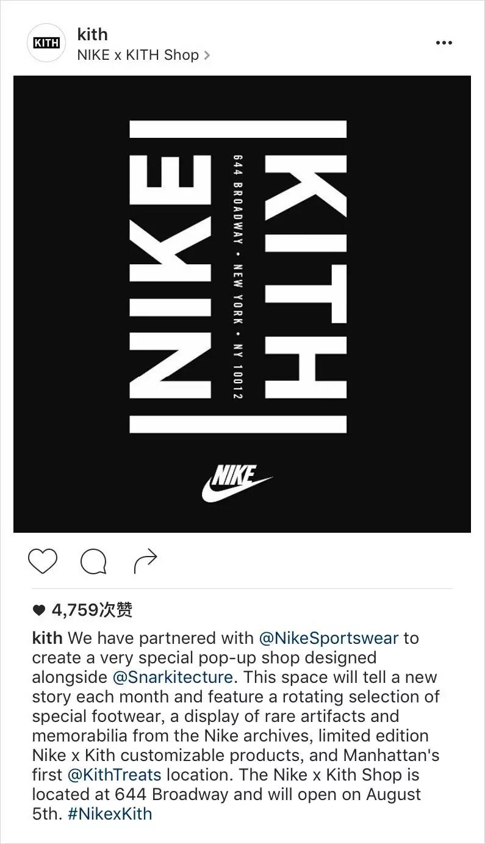Open Kith's round profile avatar

tap(47, 43)
